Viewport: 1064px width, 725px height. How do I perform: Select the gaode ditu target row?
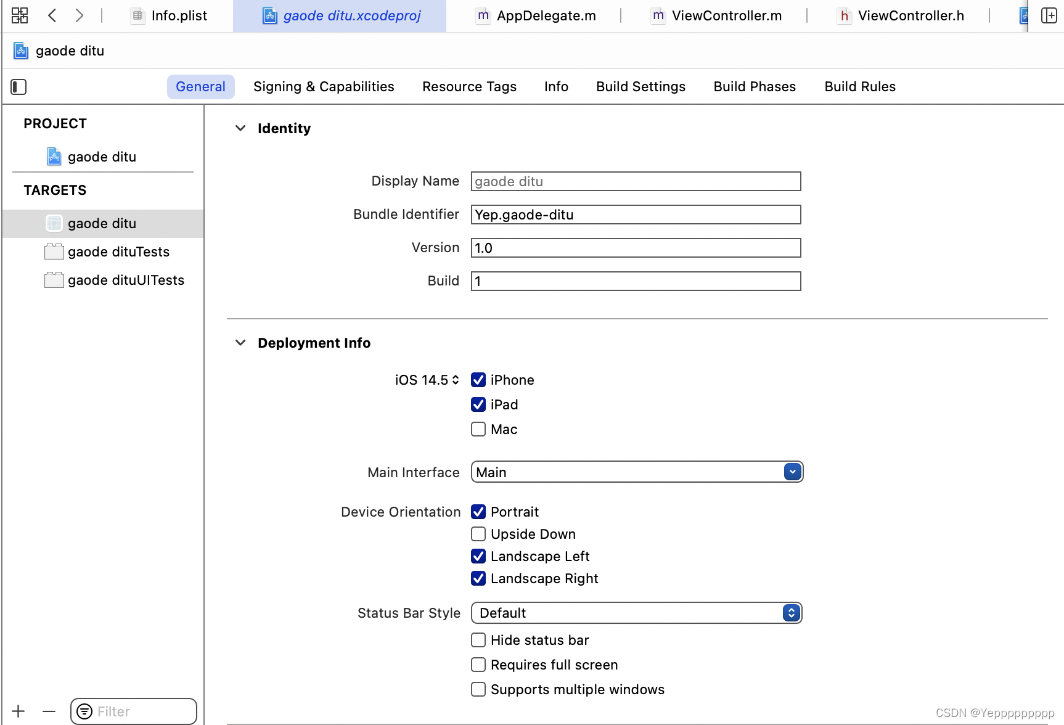pos(103,223)
